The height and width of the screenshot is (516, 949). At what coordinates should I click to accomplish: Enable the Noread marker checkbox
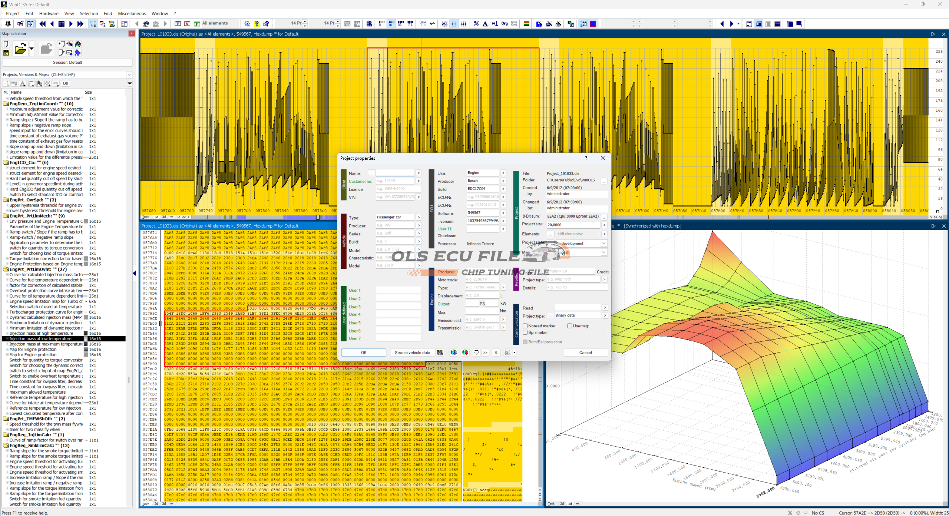click(525, 326)
